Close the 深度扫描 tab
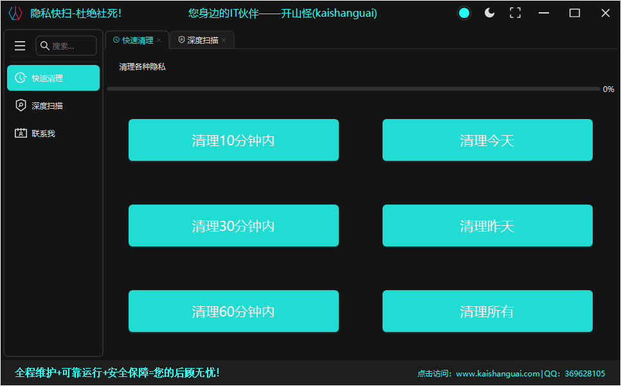The image size is (621, 386). 224,40
